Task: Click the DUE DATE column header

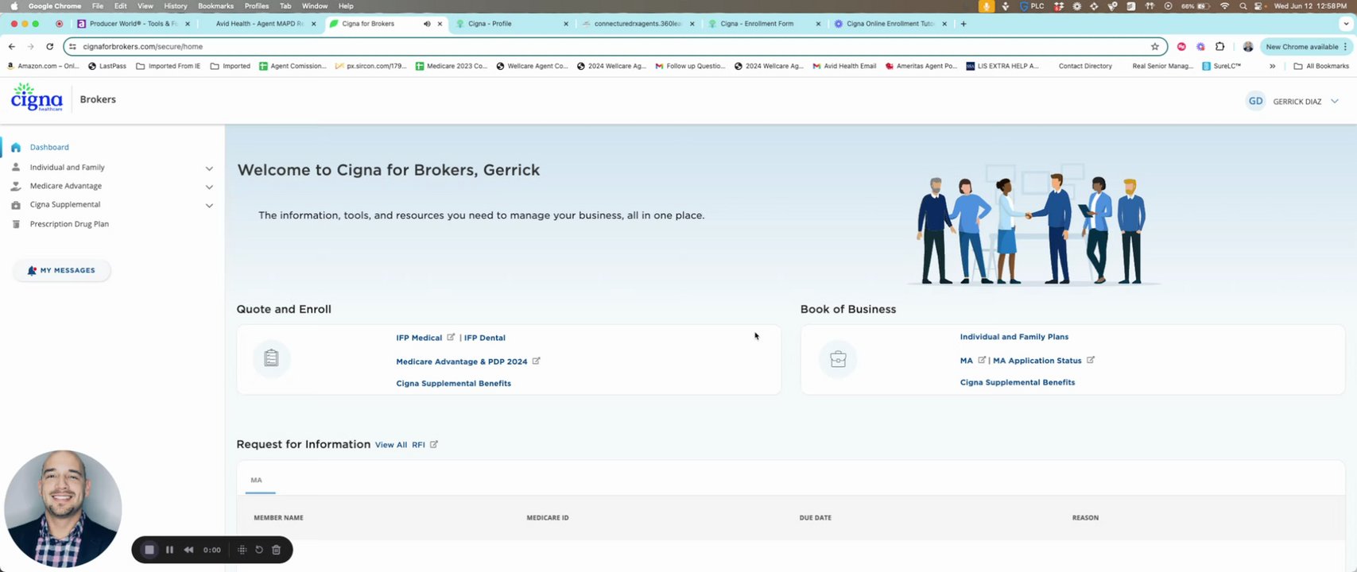Action: click(815, 518)
